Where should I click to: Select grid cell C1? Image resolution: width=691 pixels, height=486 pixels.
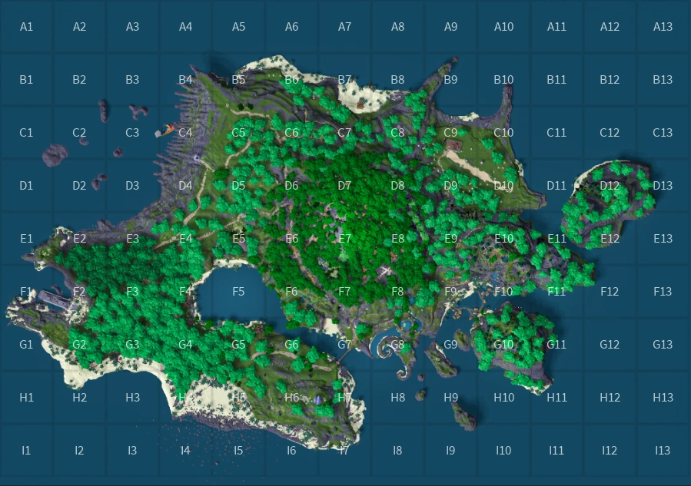26,133
